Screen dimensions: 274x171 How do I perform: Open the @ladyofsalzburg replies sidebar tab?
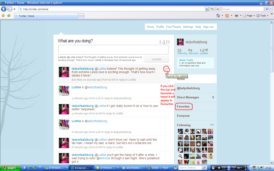coord(195,88)
